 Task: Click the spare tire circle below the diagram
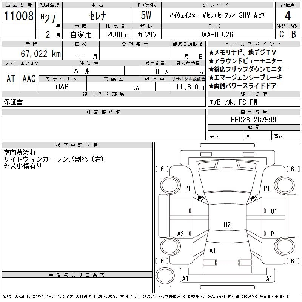point(165,276)
